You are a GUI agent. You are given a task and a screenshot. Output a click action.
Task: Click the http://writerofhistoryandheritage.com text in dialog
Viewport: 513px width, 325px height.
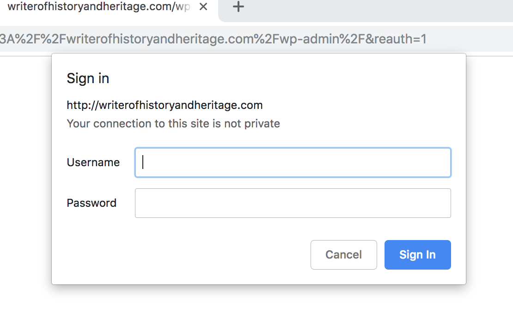coord(165,105)
